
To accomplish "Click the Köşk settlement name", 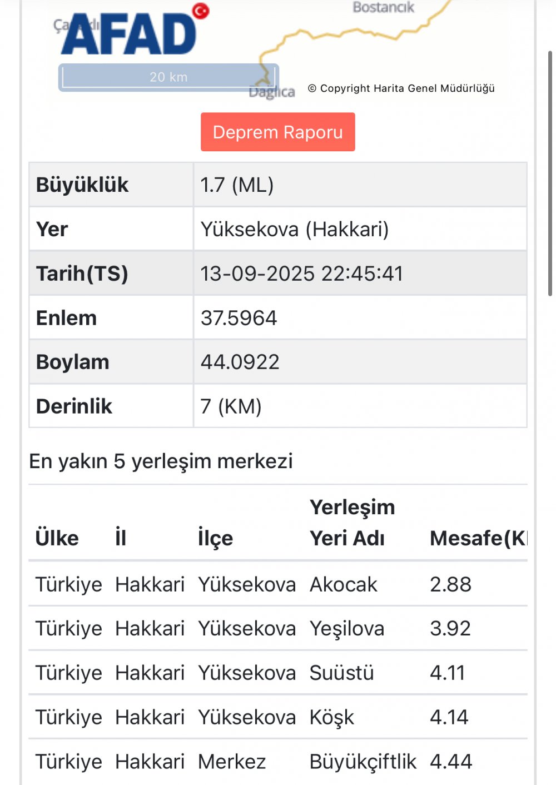I will pyautogui.click(x=331, y=717).
